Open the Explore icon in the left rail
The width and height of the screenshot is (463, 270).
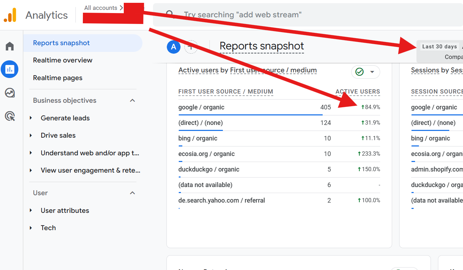click(x=10, y=93)
